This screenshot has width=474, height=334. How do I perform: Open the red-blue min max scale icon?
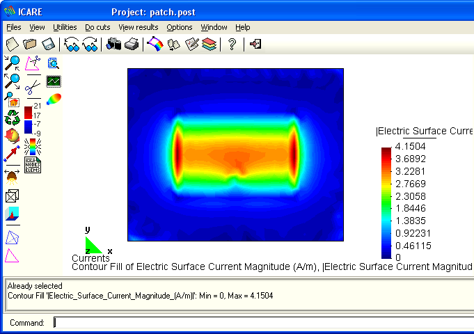(33, 120)
